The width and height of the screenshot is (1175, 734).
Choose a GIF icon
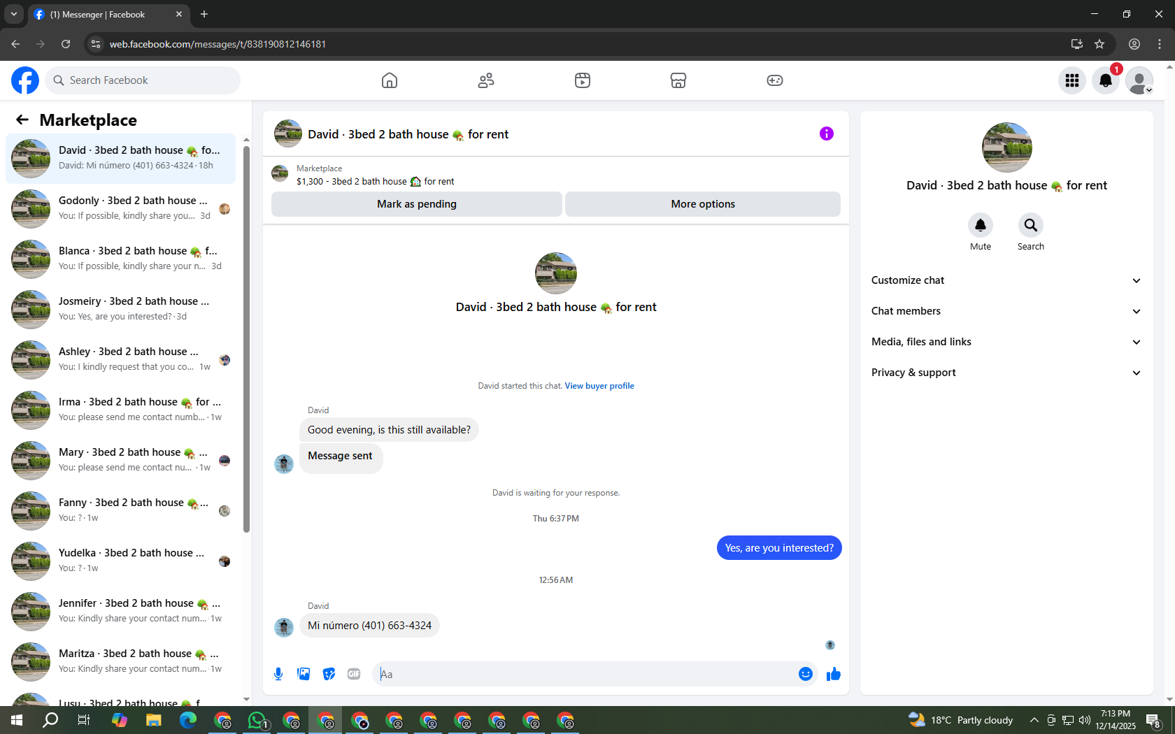point(354,674)
